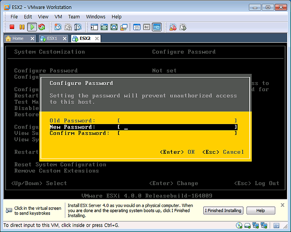Image resolution: width=291 pixels, height=232 pixels.
Task: Click the Old Password field
Action: click(x=177, y=120)
